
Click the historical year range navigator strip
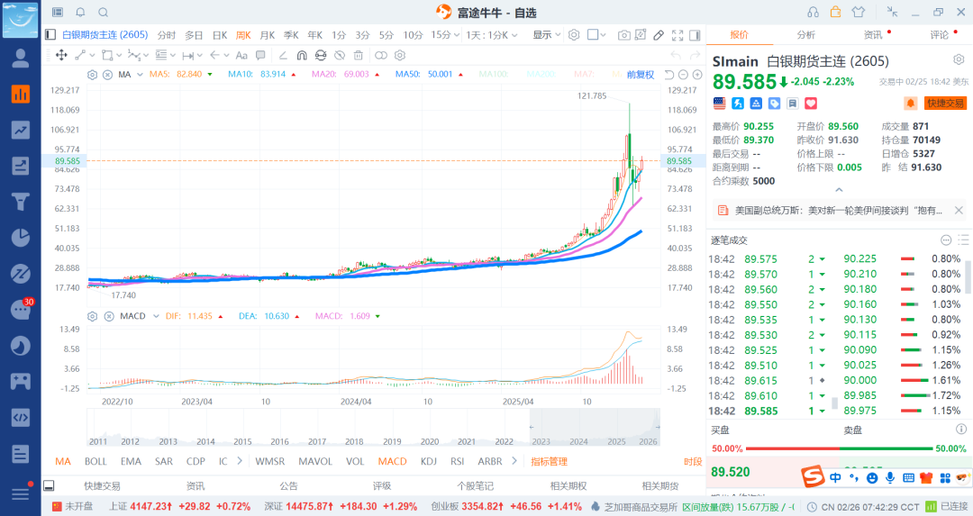pyautogui.click(x=374, y=428)
